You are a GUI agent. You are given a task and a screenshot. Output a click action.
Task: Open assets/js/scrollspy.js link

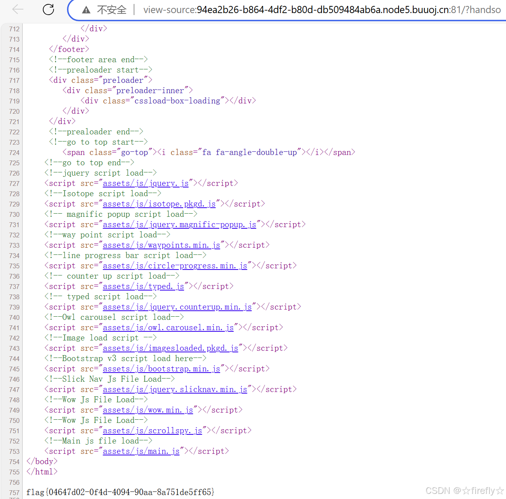pyautogui.click(x=152, y=430)
